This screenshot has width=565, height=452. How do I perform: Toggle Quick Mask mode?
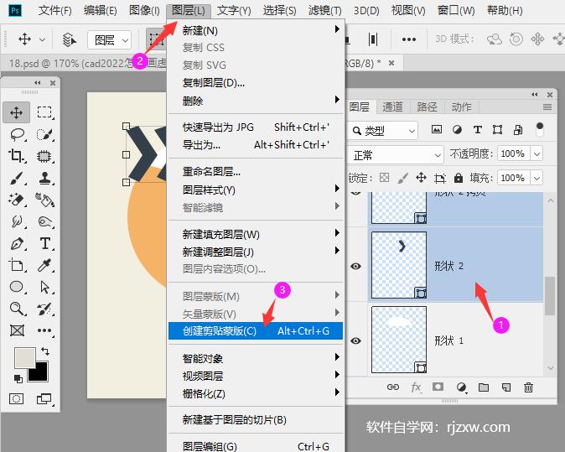pos(16,398)
